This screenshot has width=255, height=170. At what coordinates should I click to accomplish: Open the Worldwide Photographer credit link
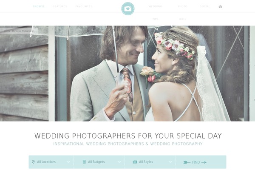(x=23, y=31)
